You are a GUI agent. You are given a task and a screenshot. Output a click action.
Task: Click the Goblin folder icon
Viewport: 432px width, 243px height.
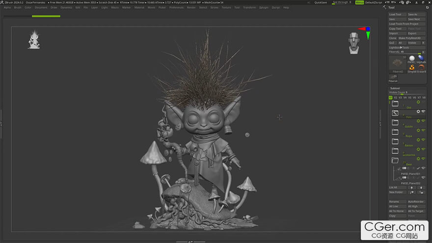(395, 122)
